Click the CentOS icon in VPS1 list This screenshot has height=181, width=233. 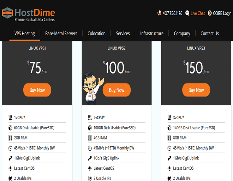(x=10, y=168)
